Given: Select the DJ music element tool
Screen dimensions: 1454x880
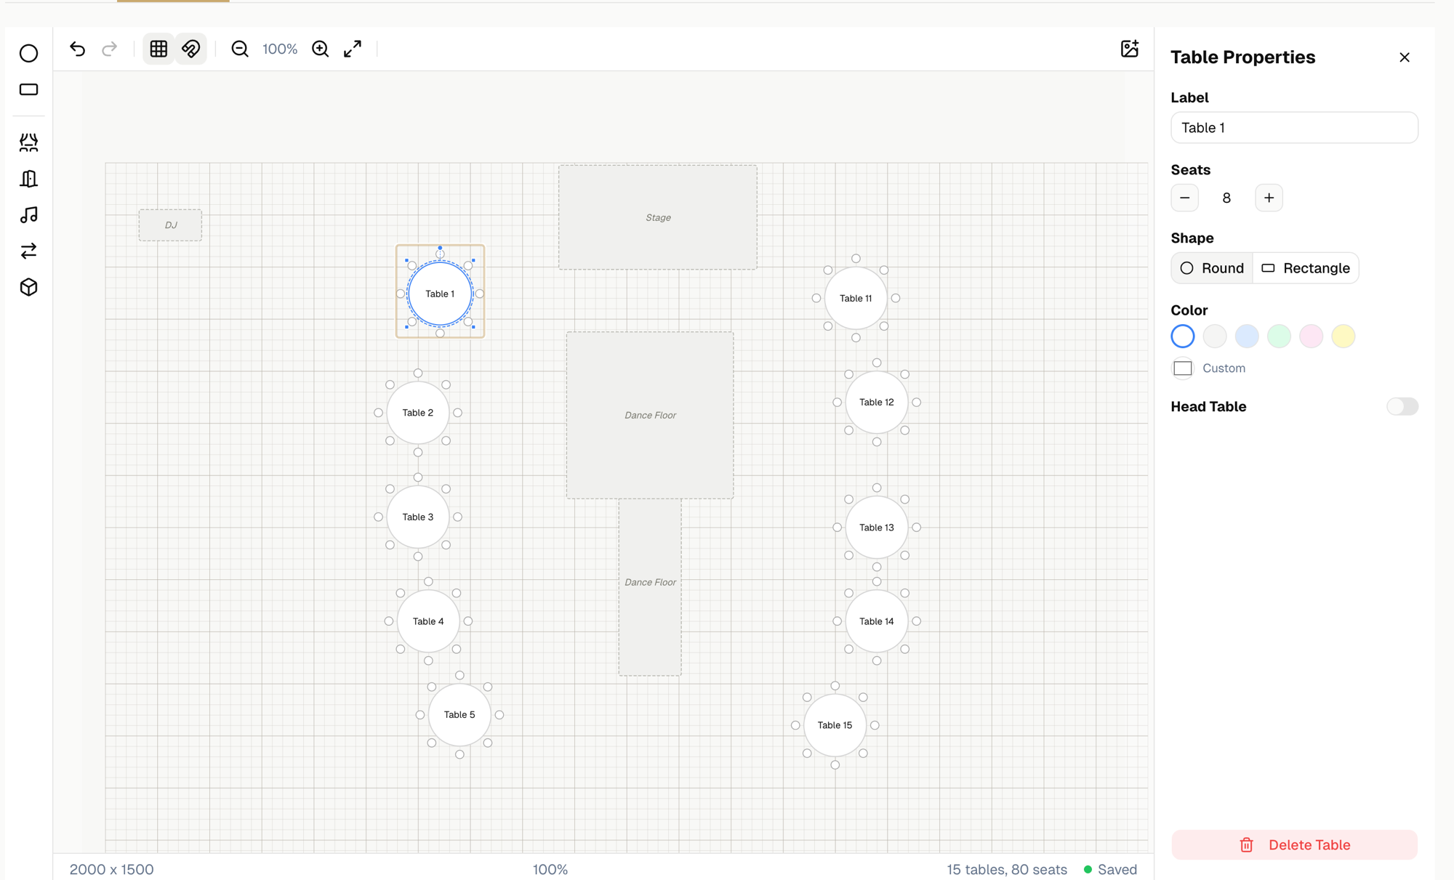Looking at the screenshot, I should tap(29, 214).
